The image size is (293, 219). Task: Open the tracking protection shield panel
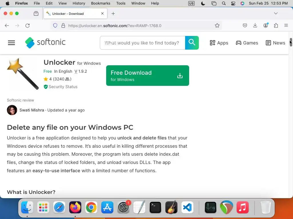55,25
